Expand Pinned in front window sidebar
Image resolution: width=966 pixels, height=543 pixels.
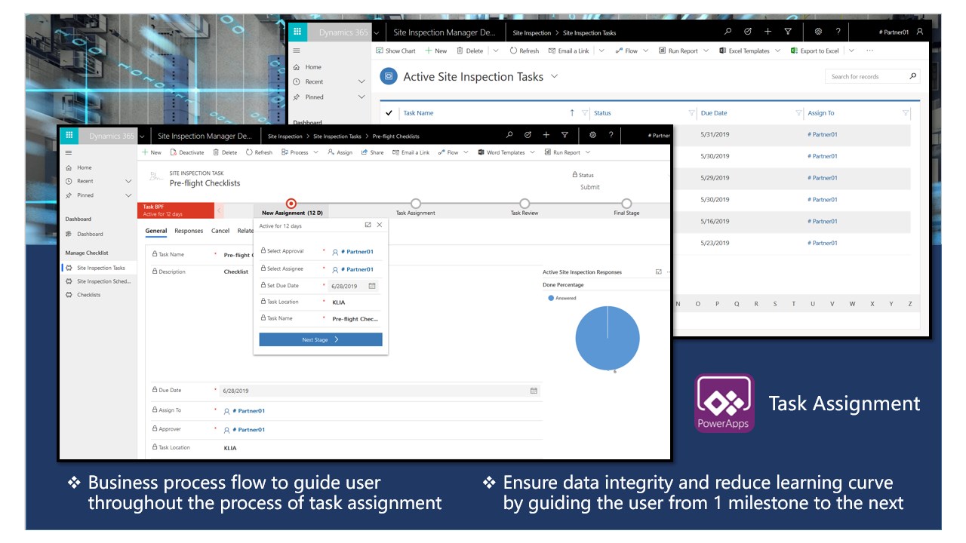[x=128, y=195]
